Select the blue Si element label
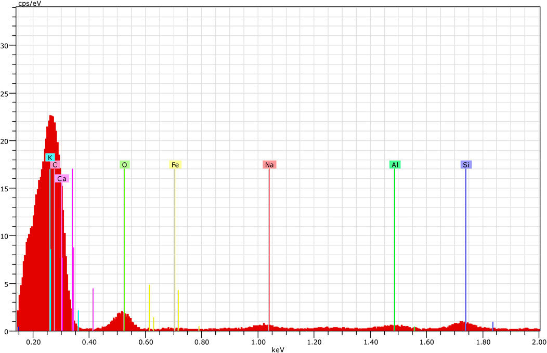The image size is (547, 353). click(x=466, y=165)
